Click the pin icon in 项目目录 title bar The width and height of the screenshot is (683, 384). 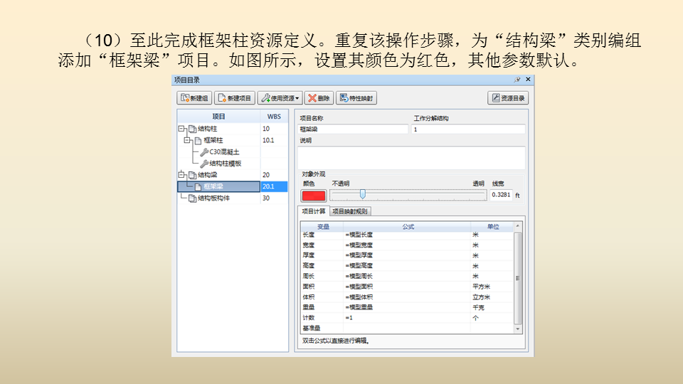517,80
